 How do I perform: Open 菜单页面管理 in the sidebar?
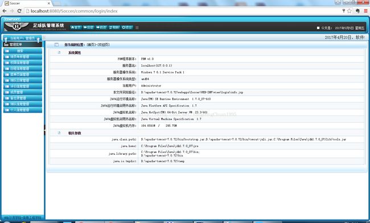click(23, 75)
